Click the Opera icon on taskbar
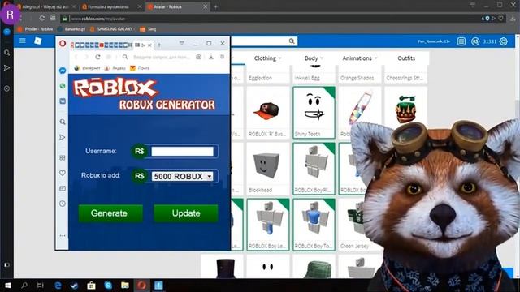520x292 pixels. point(141,285)
